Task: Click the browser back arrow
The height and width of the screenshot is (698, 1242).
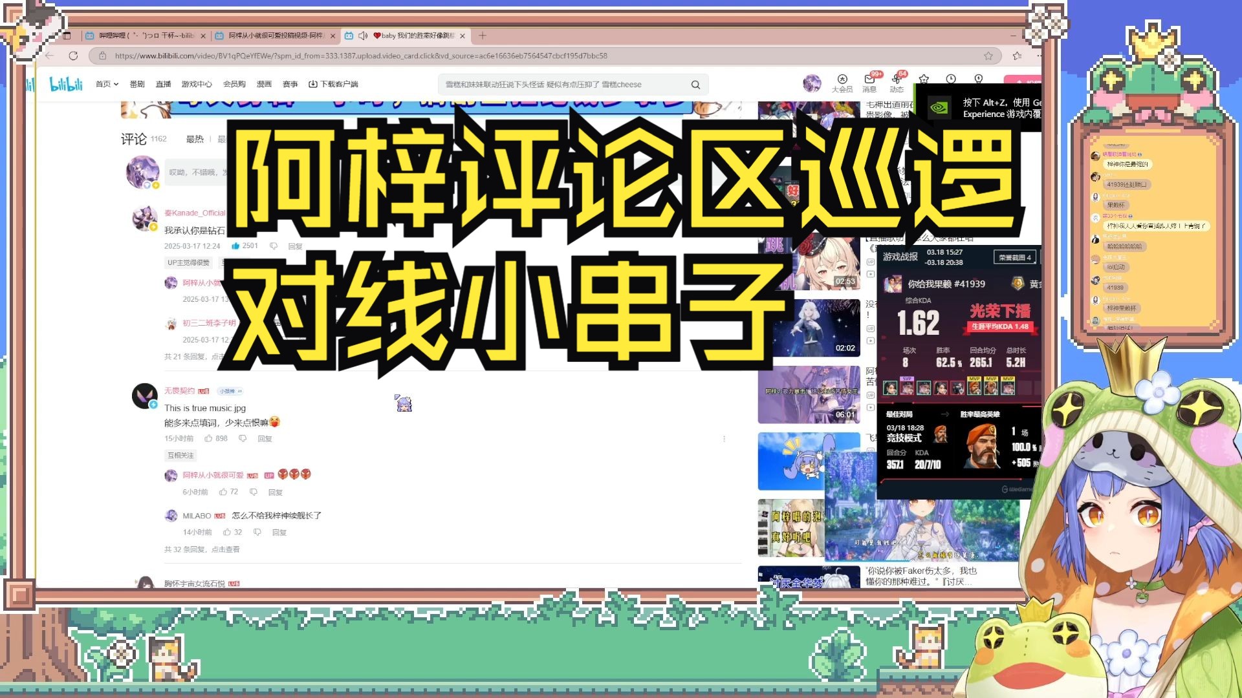Action: (x=50, y=56)
